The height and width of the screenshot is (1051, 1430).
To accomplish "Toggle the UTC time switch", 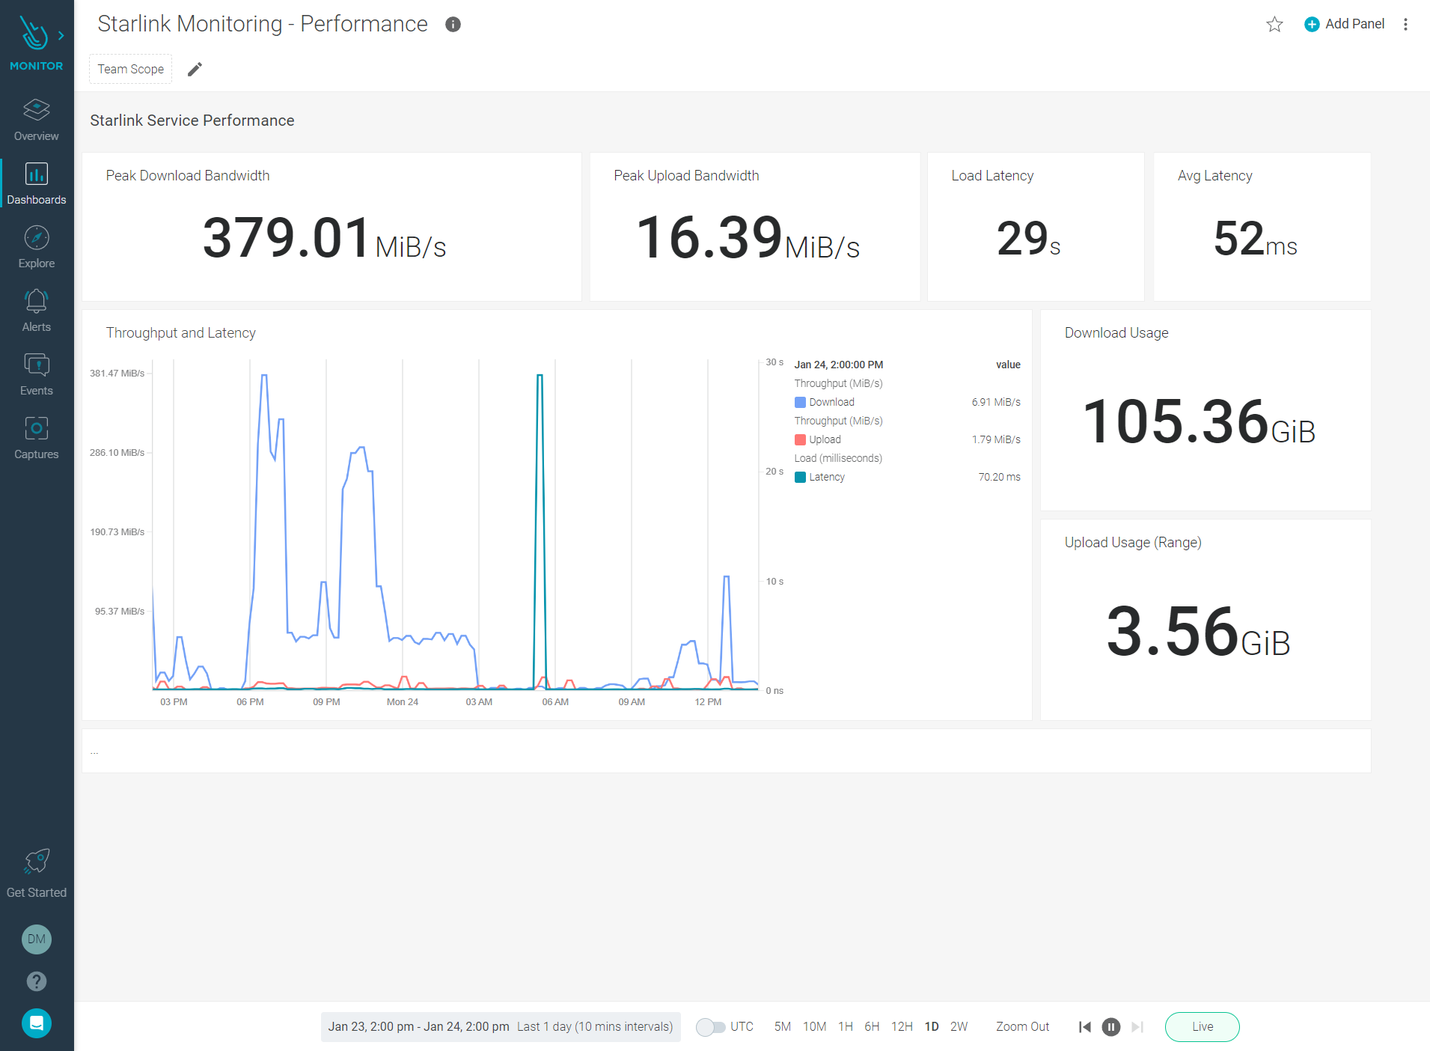I will point(710,1027).
